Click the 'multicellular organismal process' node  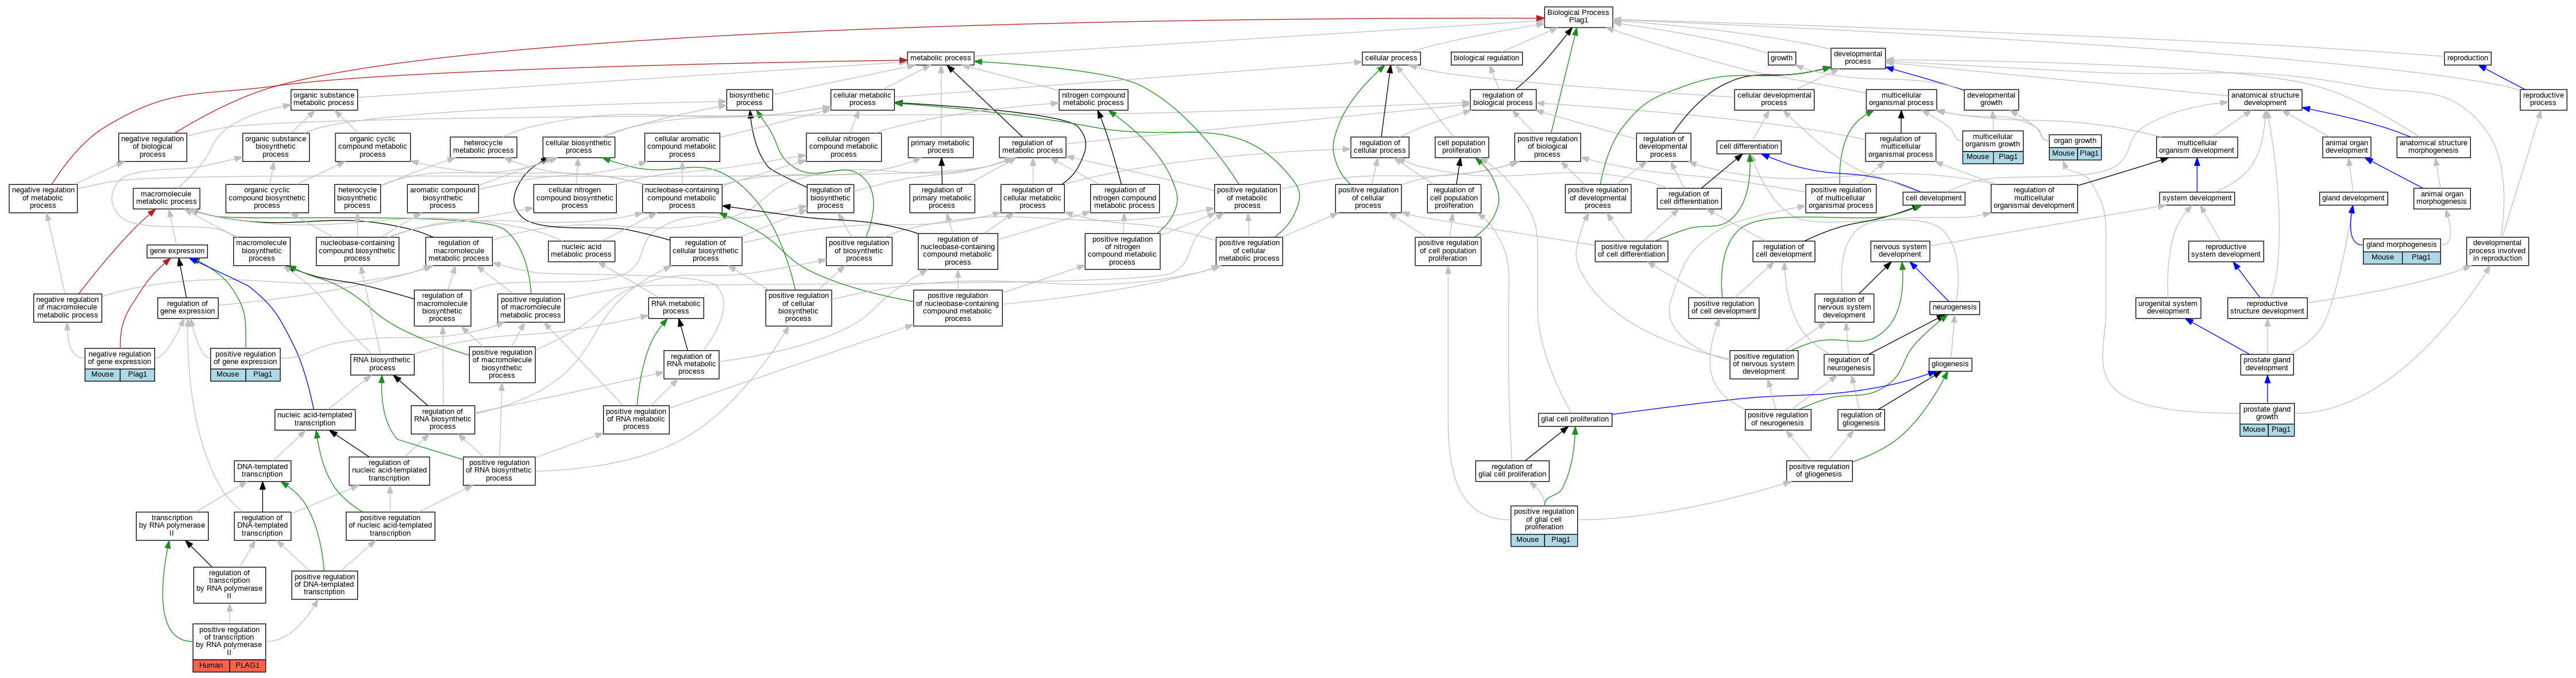pos(1901,99)
